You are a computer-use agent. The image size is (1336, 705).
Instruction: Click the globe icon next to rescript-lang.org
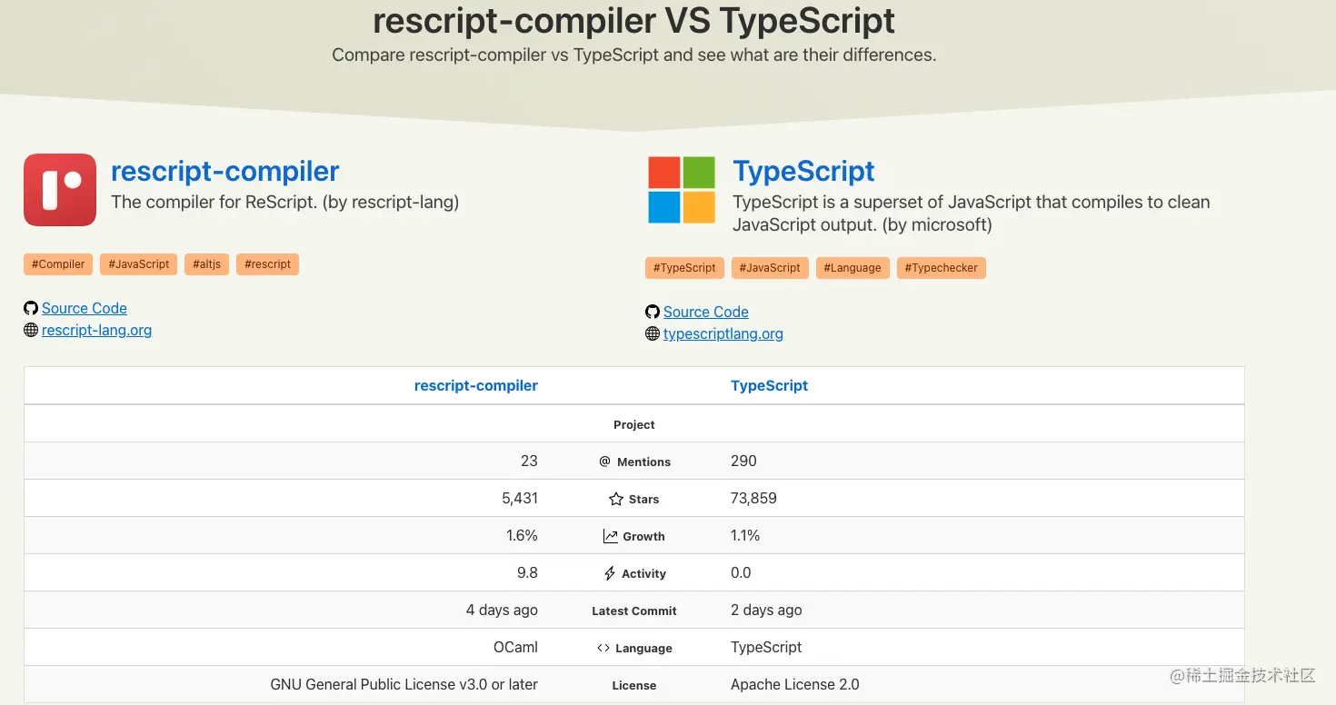click(30, 330)
